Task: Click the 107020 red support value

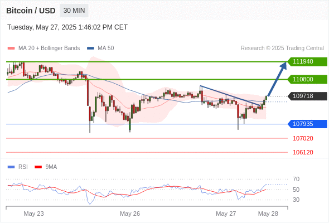Action: [x=303, y=138]
